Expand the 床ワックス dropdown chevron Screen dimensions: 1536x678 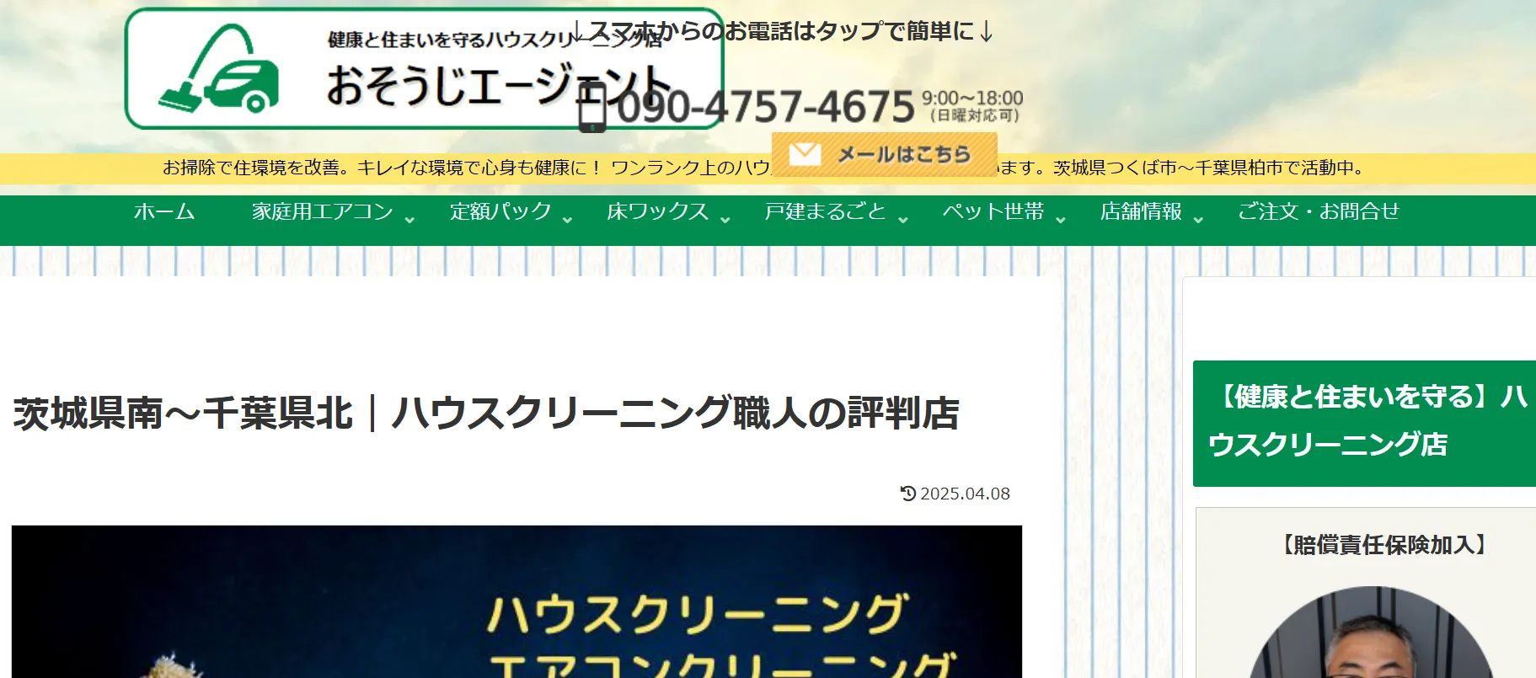click(x=725, y=220)
